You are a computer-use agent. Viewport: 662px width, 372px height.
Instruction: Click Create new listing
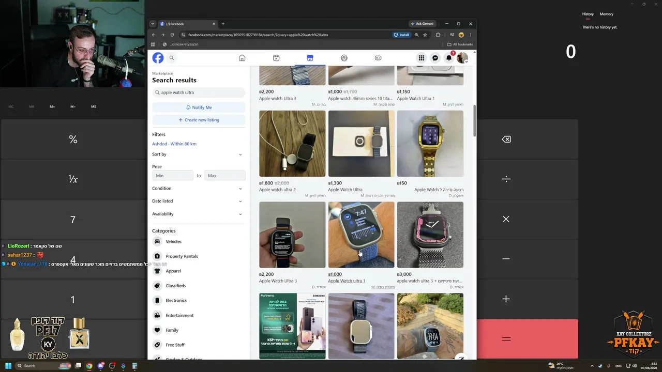199,120
